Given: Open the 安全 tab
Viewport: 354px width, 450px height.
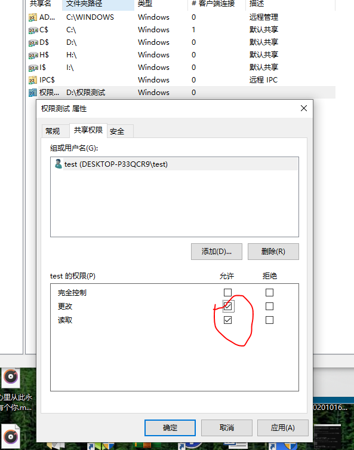Looking at the screenshot, I should click(117, 131).
